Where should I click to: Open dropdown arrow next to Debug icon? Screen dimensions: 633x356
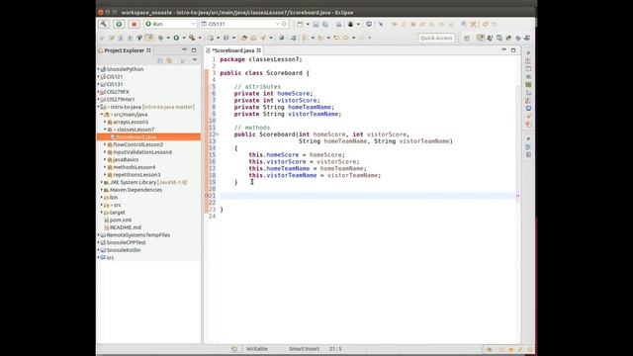click(x=168, y=38)
